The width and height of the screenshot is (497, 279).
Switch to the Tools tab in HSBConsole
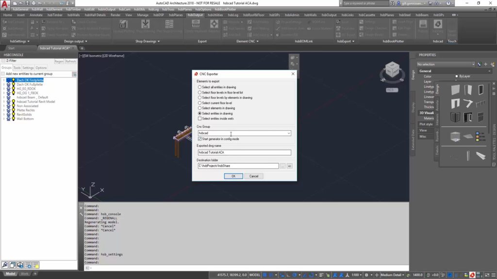coord(17,68)
